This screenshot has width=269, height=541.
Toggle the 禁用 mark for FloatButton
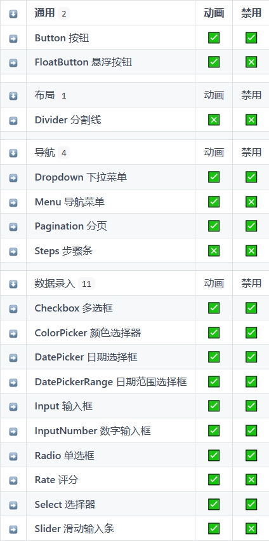[x=251, y=62]
